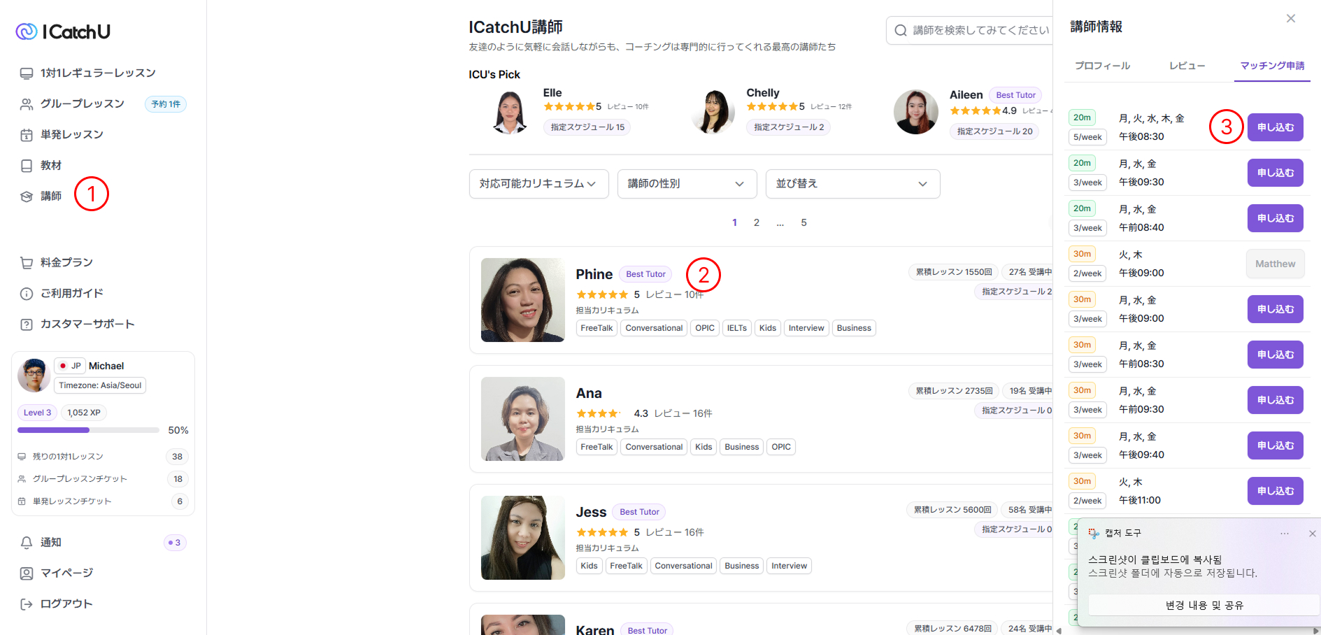Click Michael's profile avatar
The width and height of the screenshot is (1321, 635).
[34, 376]
